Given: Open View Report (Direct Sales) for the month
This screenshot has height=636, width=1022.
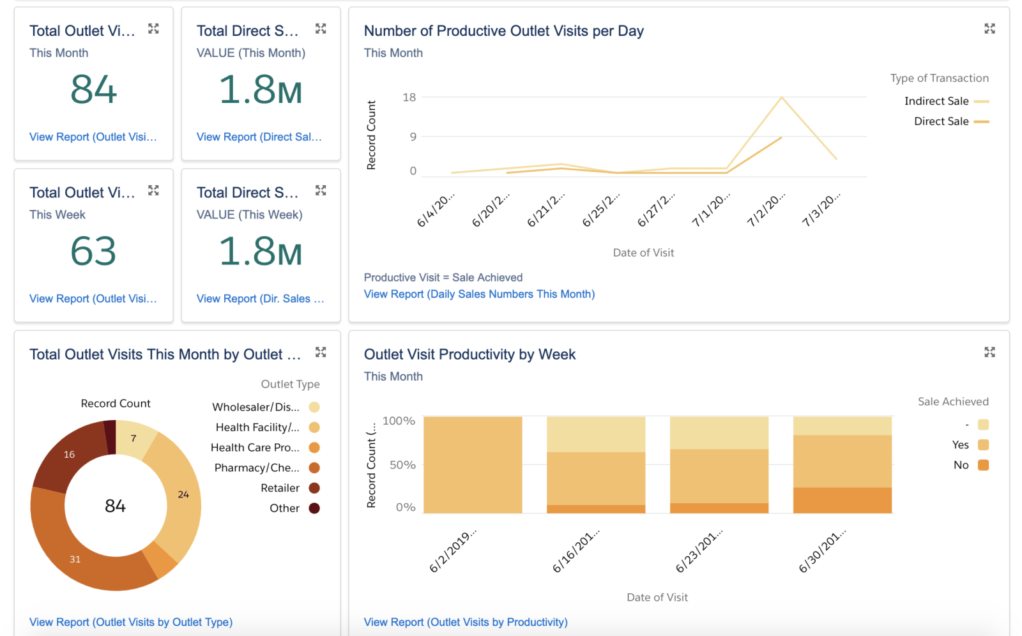Looking at the screenshot, I should click(259, 137).
